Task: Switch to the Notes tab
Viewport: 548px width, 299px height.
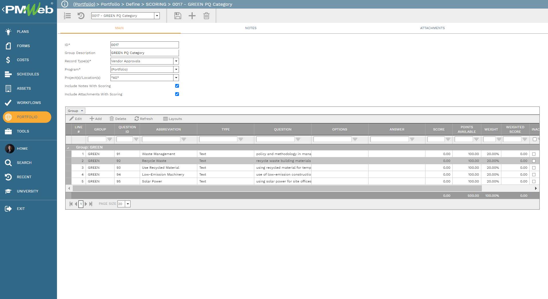Action: click(x=251, y=28)
